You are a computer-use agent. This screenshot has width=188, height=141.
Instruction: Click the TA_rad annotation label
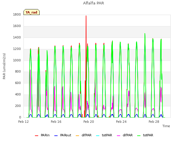(x=31, y=12)
